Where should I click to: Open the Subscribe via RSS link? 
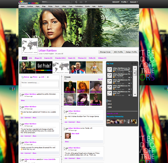(112, 114)
